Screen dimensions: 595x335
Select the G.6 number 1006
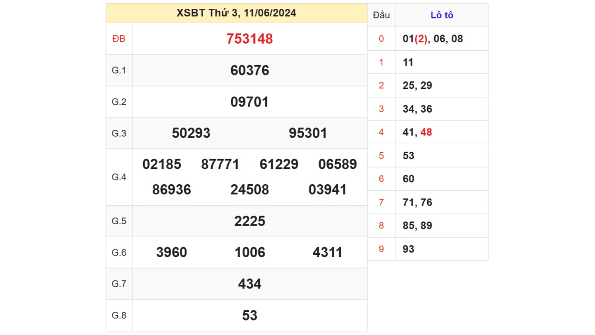click(x=250, y=252)
